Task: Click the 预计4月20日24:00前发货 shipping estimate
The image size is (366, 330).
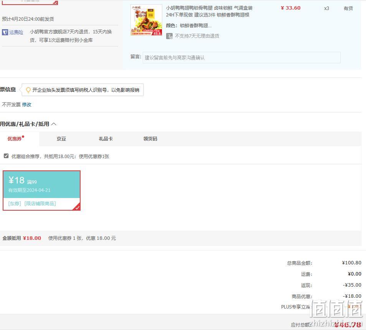Action: (x=28, y=19)
